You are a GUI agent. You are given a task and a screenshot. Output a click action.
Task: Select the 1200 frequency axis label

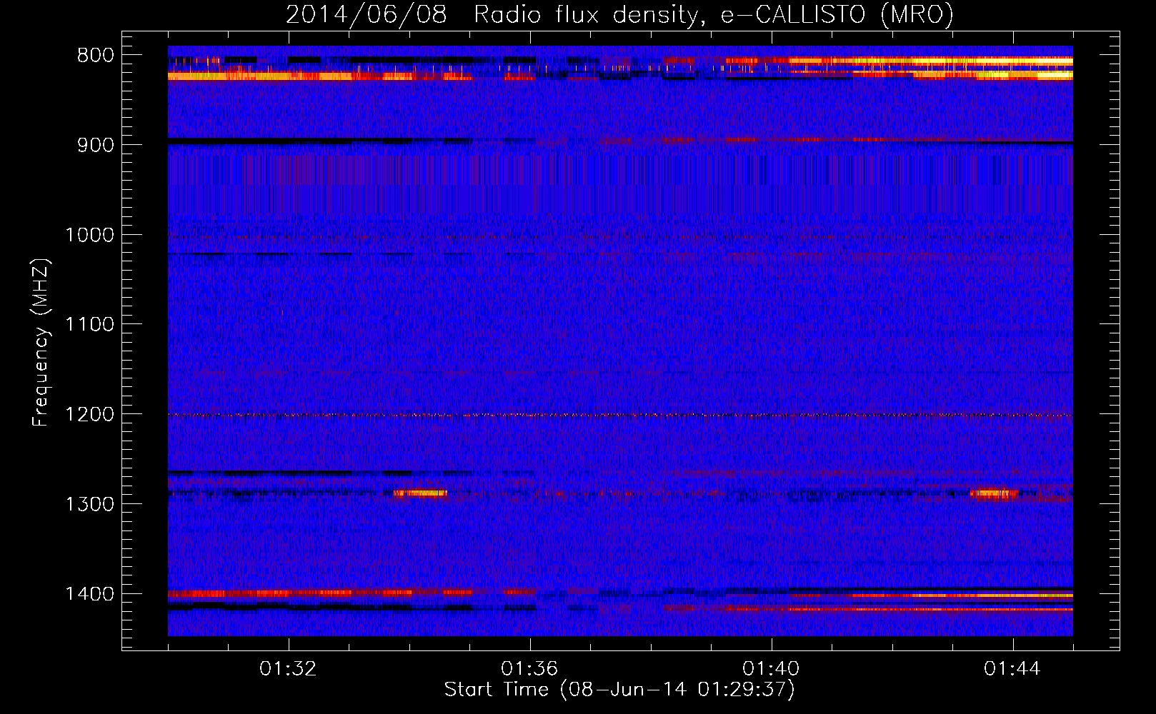coord(89,415)
